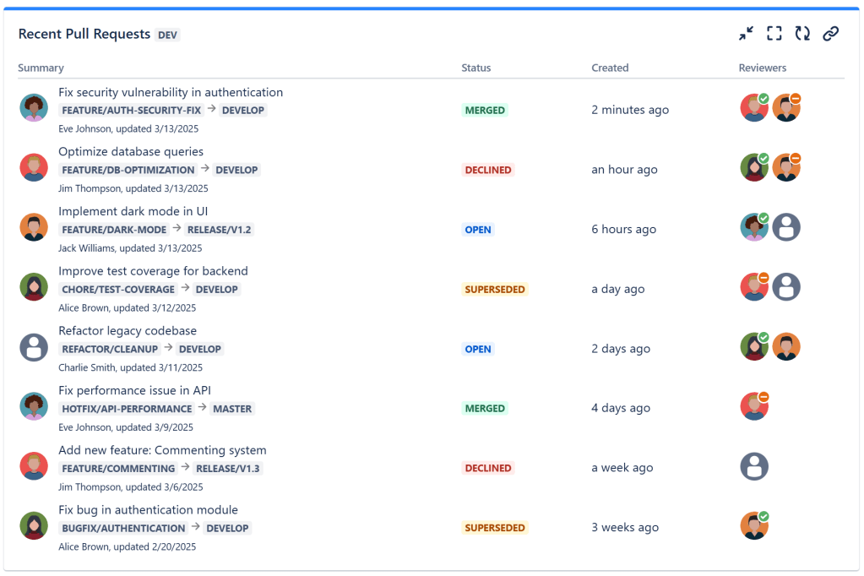Click MERGED status badge on security fix row
Viewport: 864px width, 576px height.
point(485,110)
